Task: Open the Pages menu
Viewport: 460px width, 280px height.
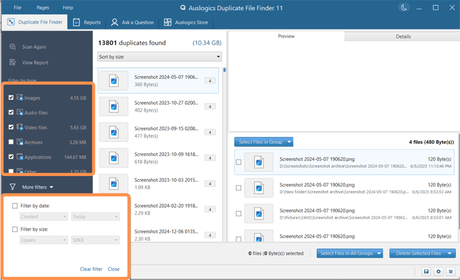Action: coord(43,7)
